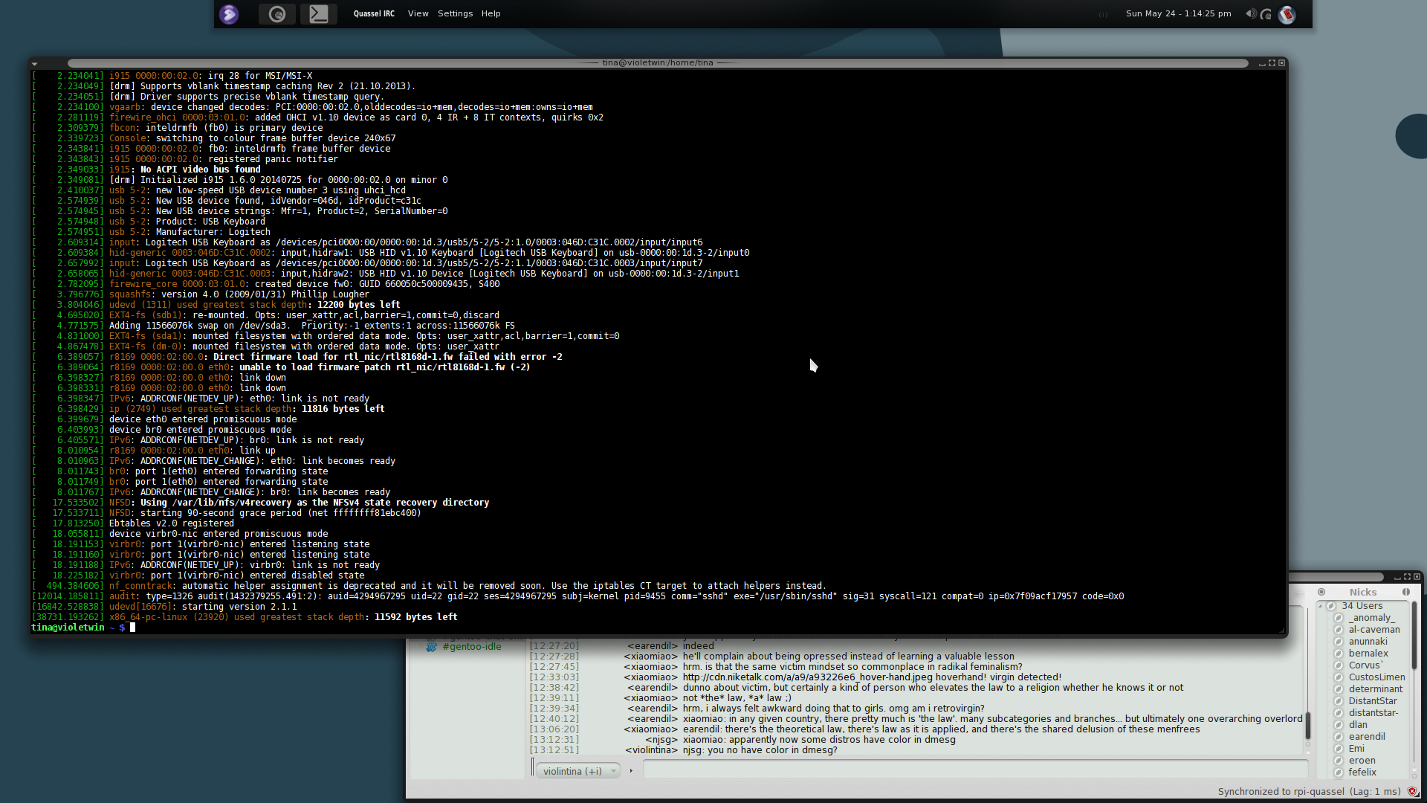Open the Settings menu
The width and height of the screenshot is (1427, 803).
[455, 13]
